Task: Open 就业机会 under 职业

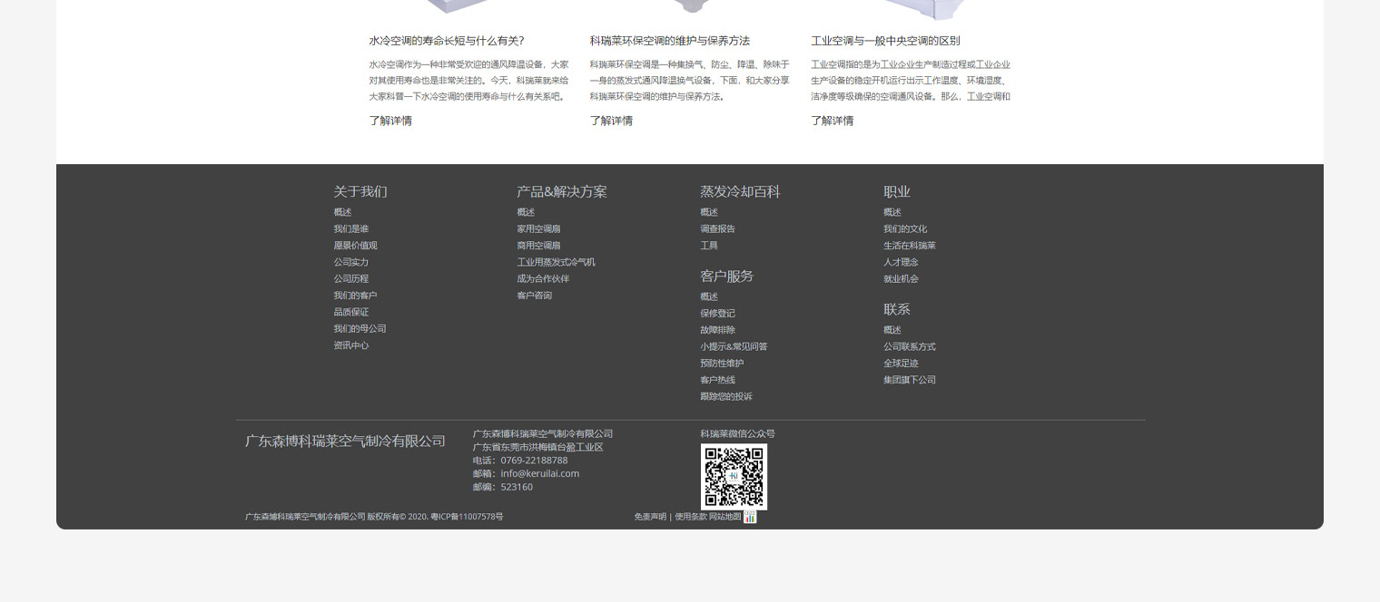Action: [901, 279]
